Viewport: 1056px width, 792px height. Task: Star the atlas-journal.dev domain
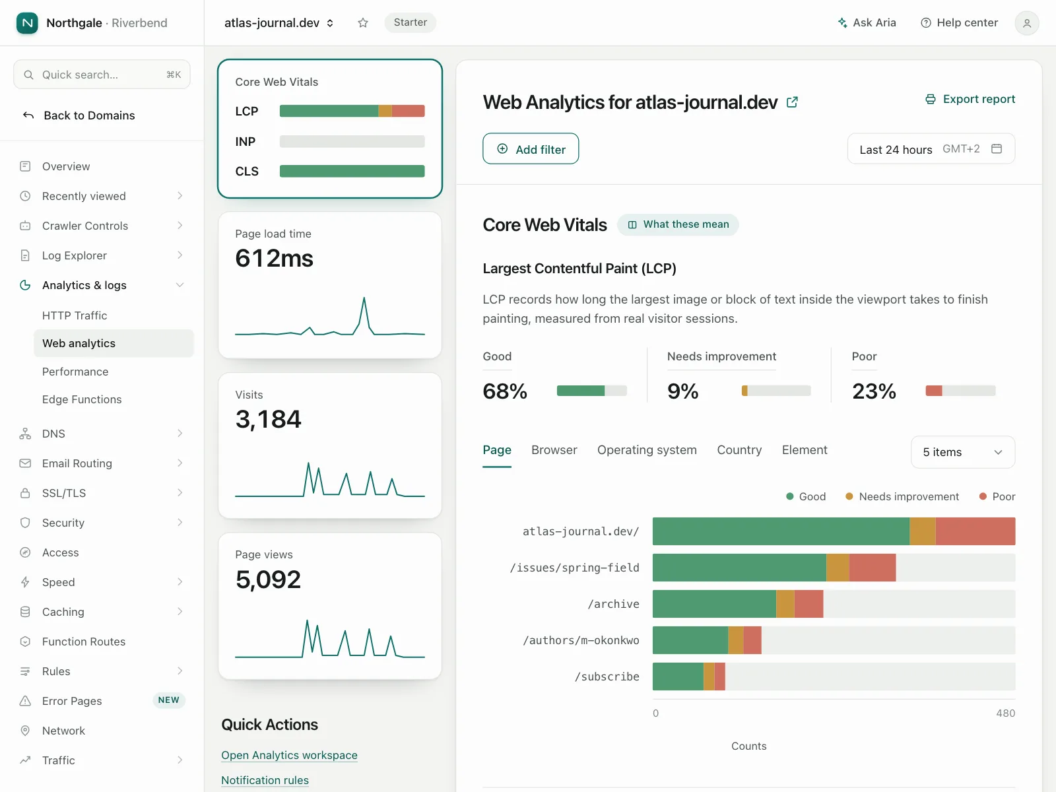[363, 23]
